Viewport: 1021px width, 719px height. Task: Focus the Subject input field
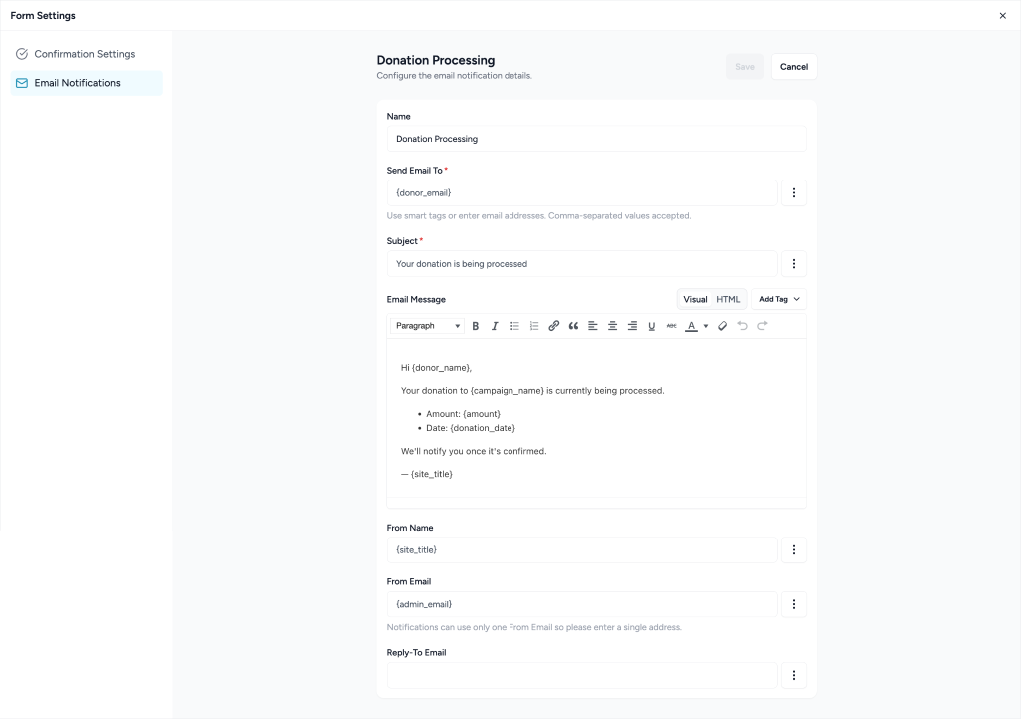[581, 263]
